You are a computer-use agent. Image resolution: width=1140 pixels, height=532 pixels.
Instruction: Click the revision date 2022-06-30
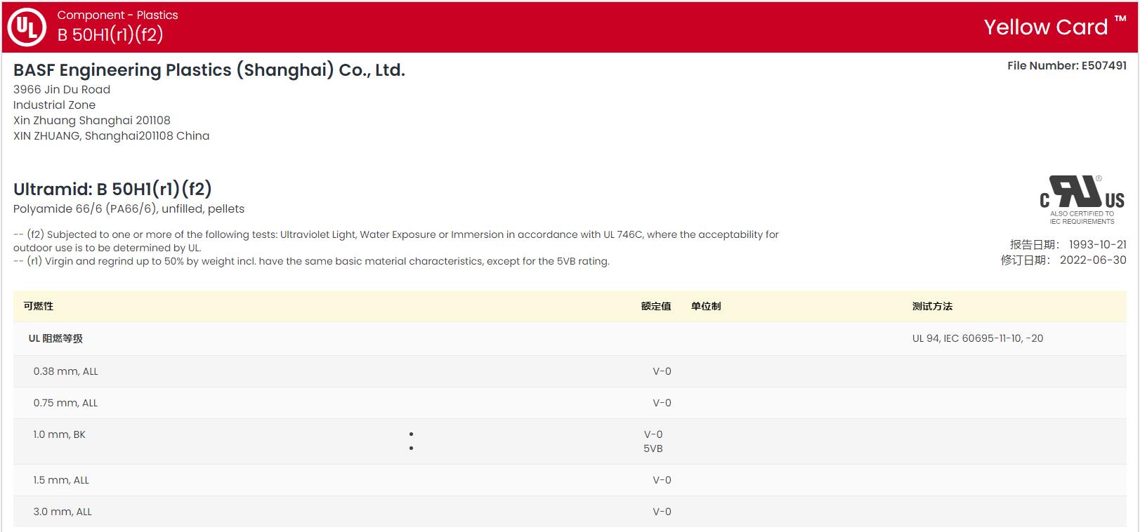pyautogui.click(x=1092, y=260)
